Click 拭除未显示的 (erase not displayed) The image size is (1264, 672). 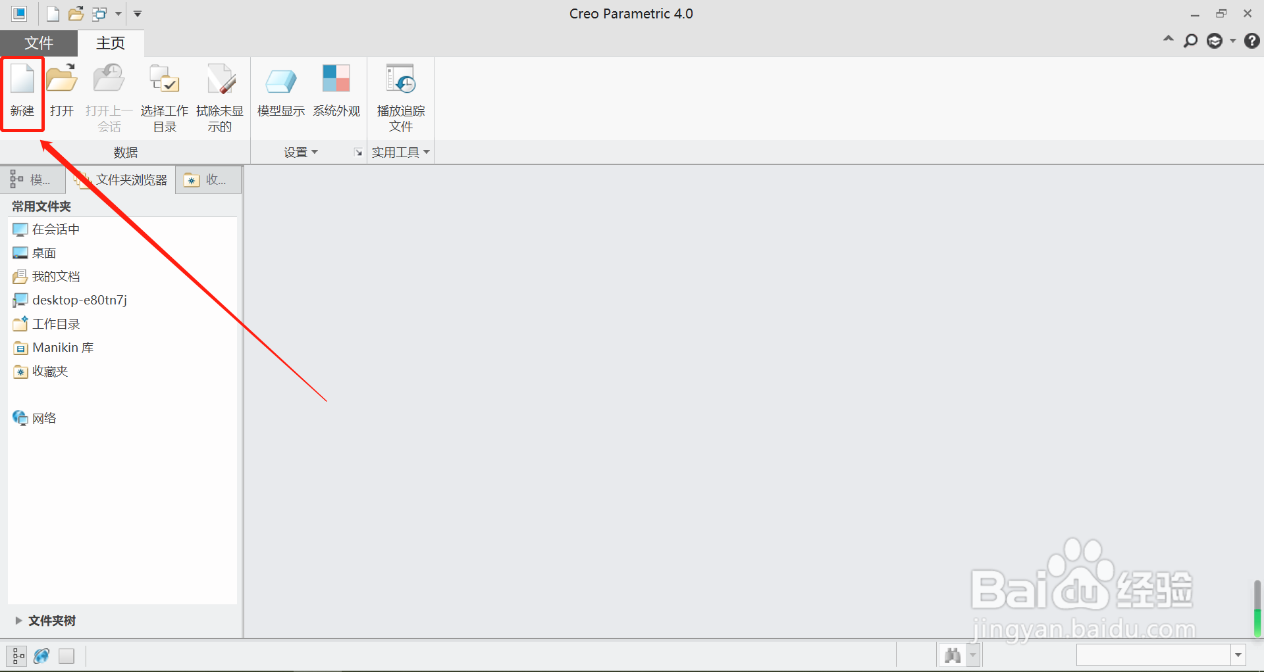pos(220,98)
